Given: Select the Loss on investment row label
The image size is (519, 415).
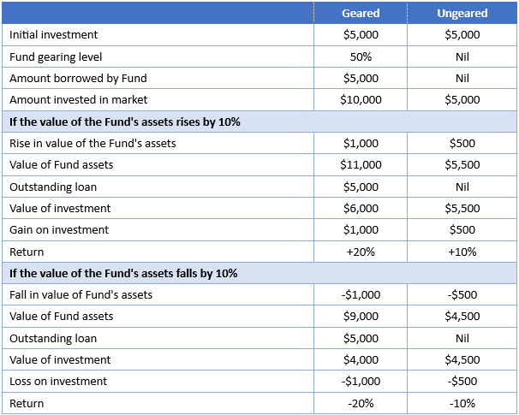Looking at the screenshot, I should pos(58,382).
